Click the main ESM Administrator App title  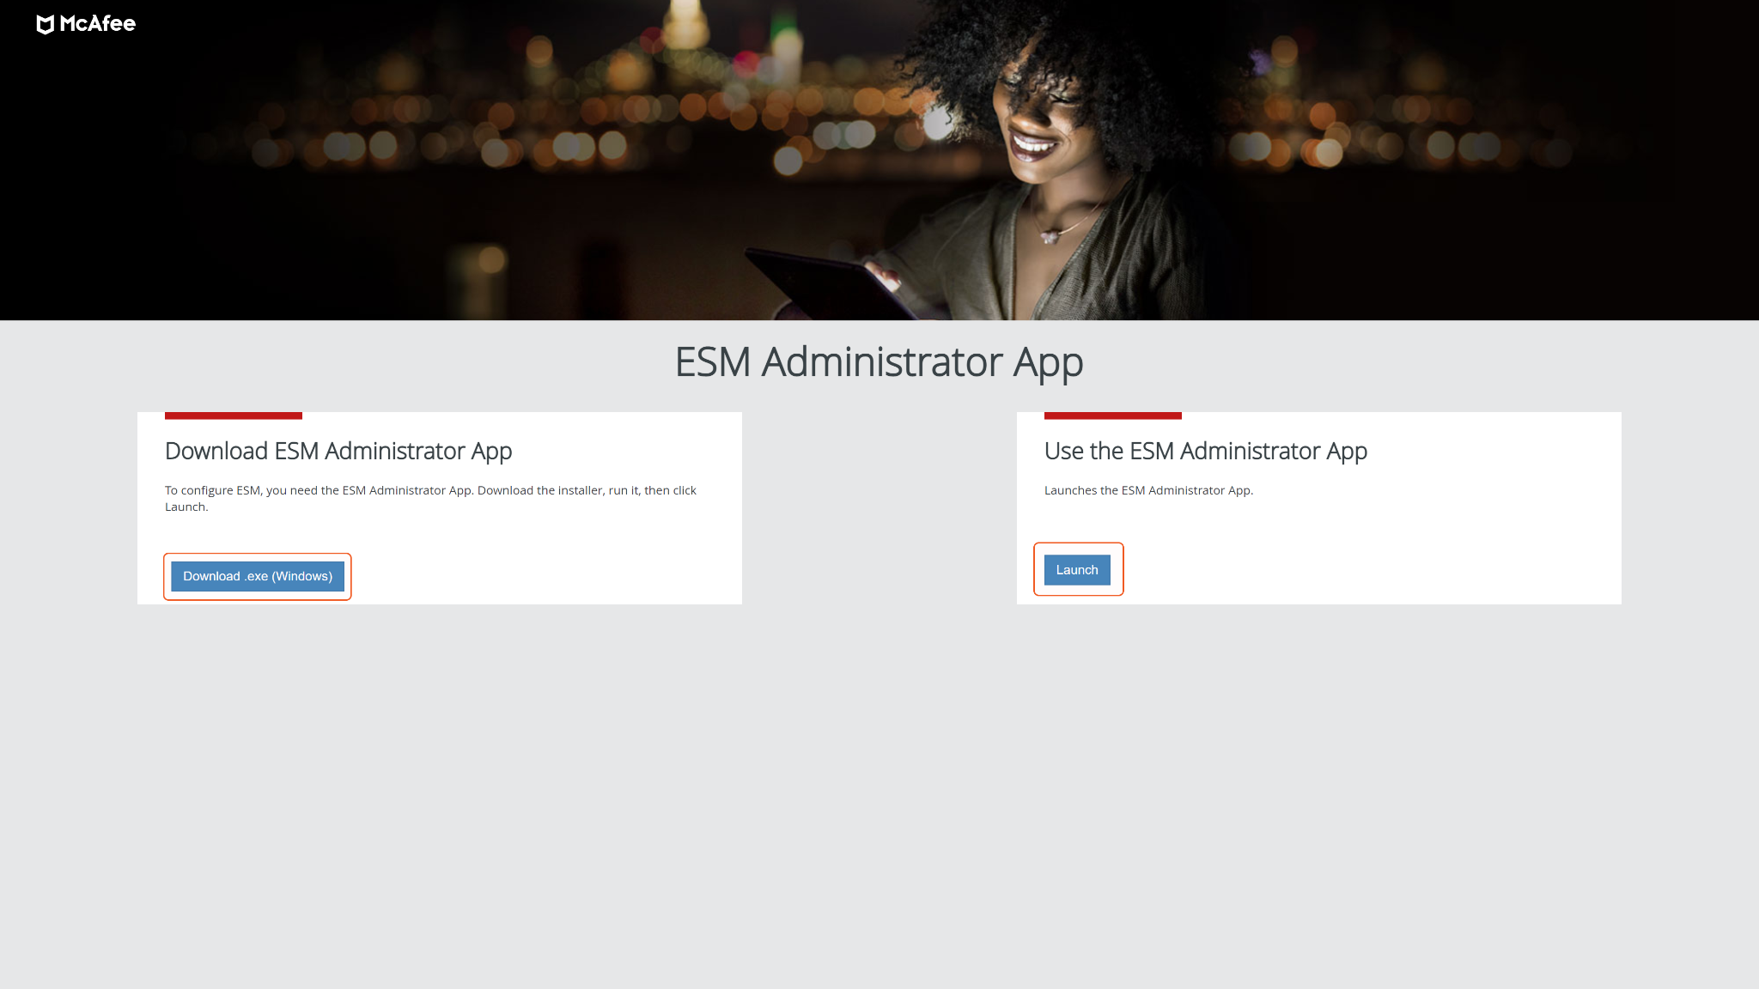click(x=879, y=362)
